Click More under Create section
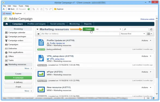 click(28, 91)
